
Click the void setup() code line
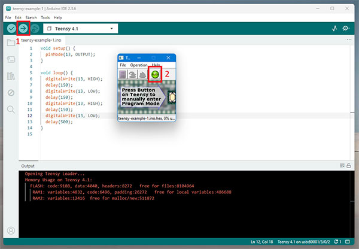[x=57, y=48]
